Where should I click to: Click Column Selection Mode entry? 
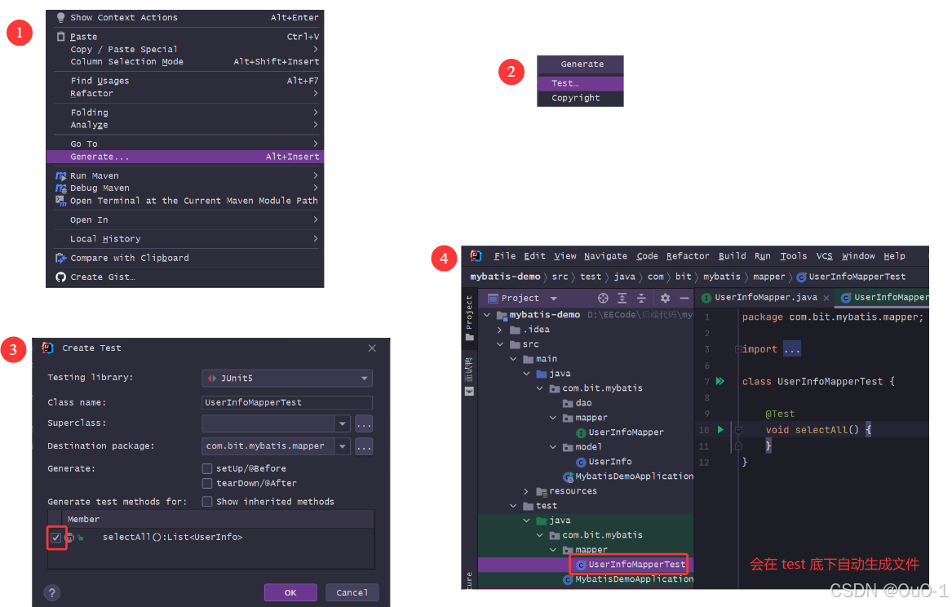click(x=185, y=62)
